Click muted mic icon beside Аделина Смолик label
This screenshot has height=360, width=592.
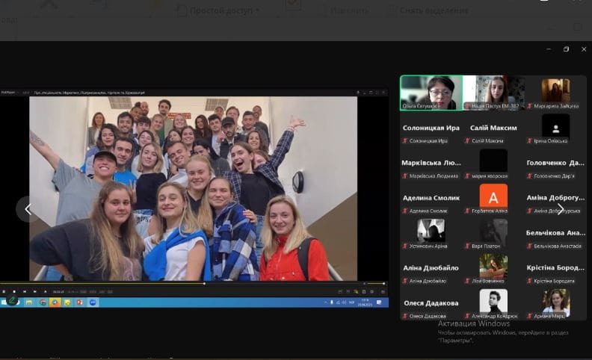click(405, 211)
